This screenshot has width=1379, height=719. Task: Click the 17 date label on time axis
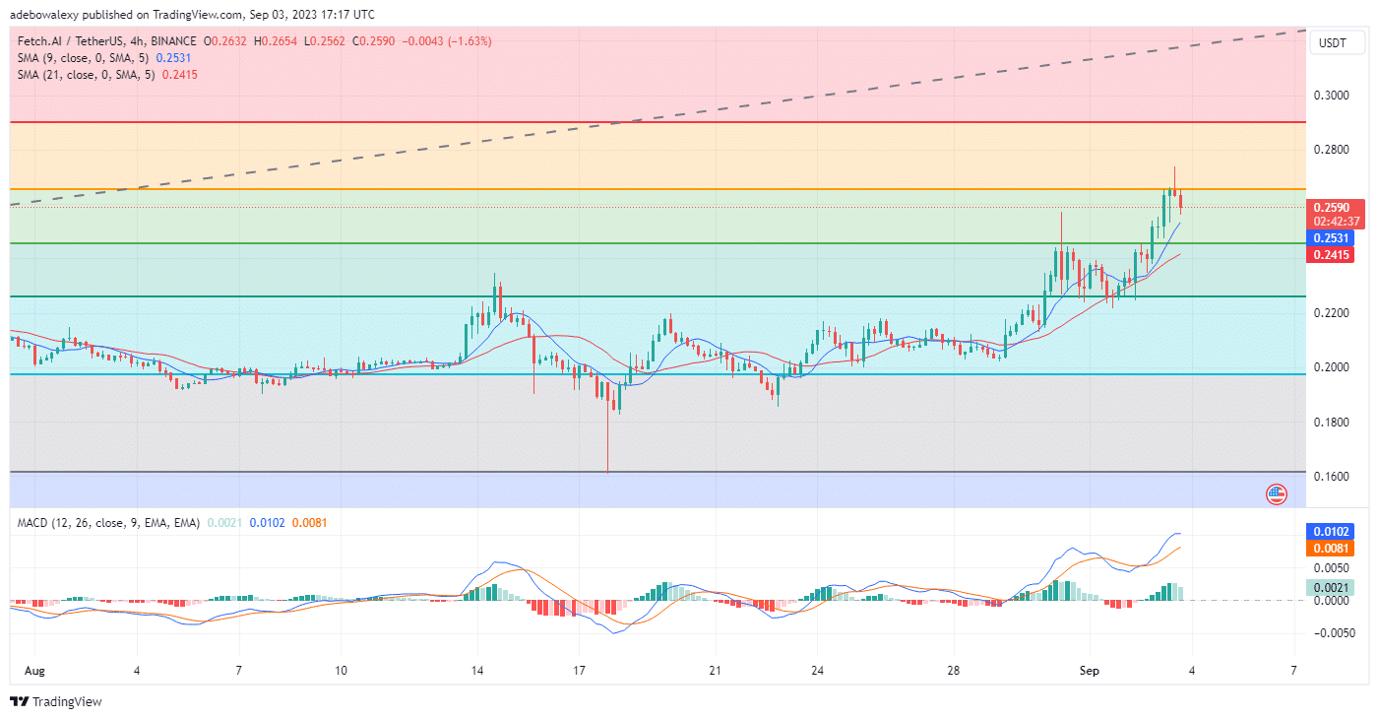click(579, 671)
